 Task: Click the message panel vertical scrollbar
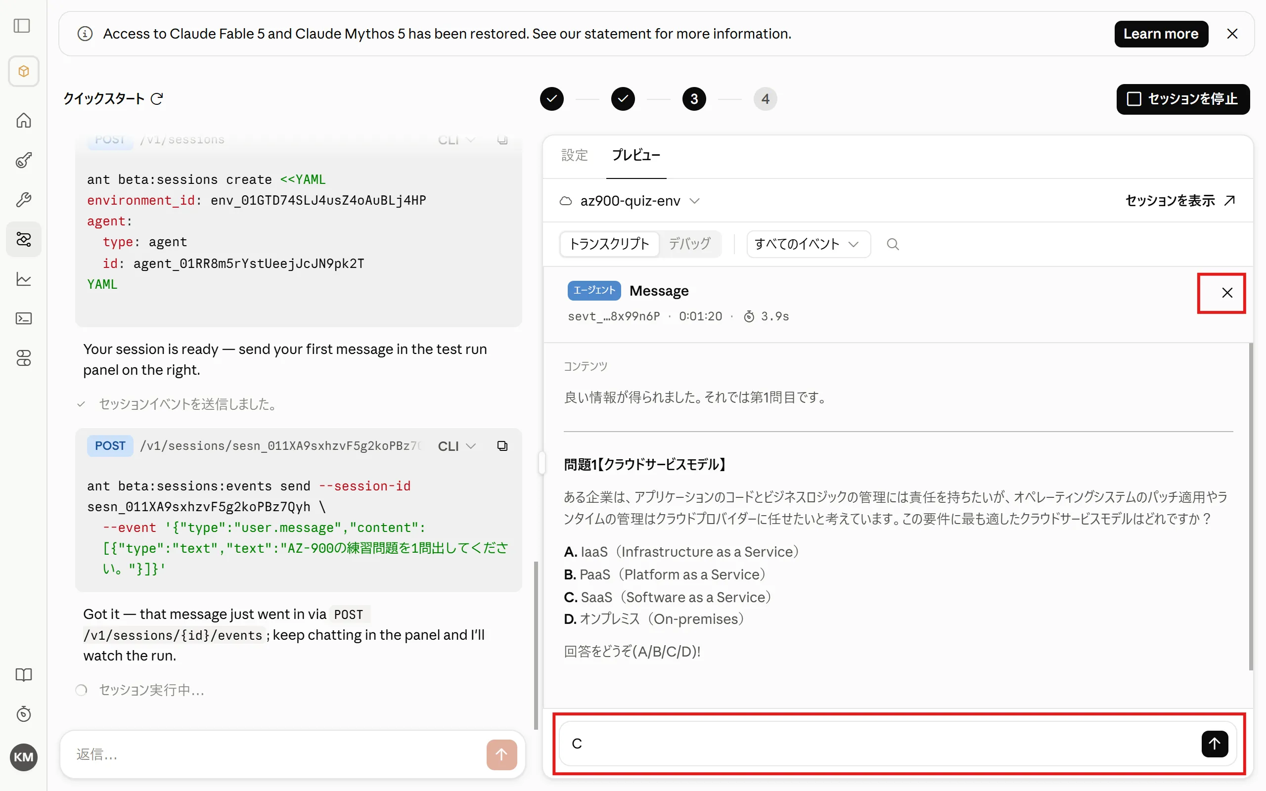[x=1250, y=506]
